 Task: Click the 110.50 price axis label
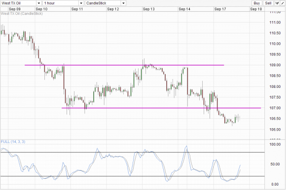coord(275,33)
